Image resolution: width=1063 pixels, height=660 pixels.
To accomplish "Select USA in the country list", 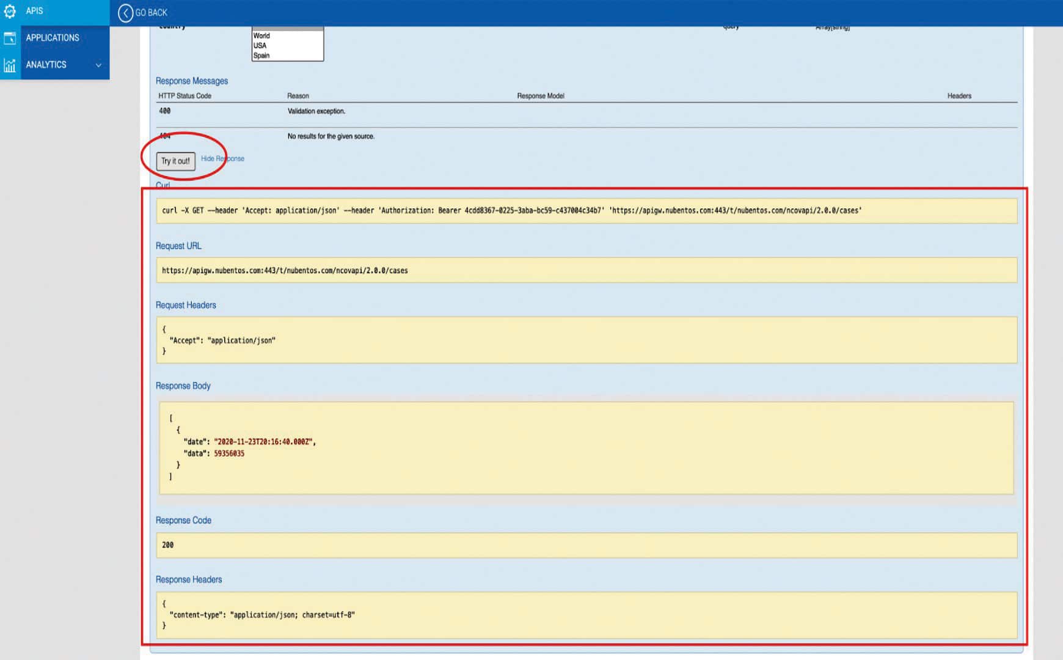I will pos(260,46).
